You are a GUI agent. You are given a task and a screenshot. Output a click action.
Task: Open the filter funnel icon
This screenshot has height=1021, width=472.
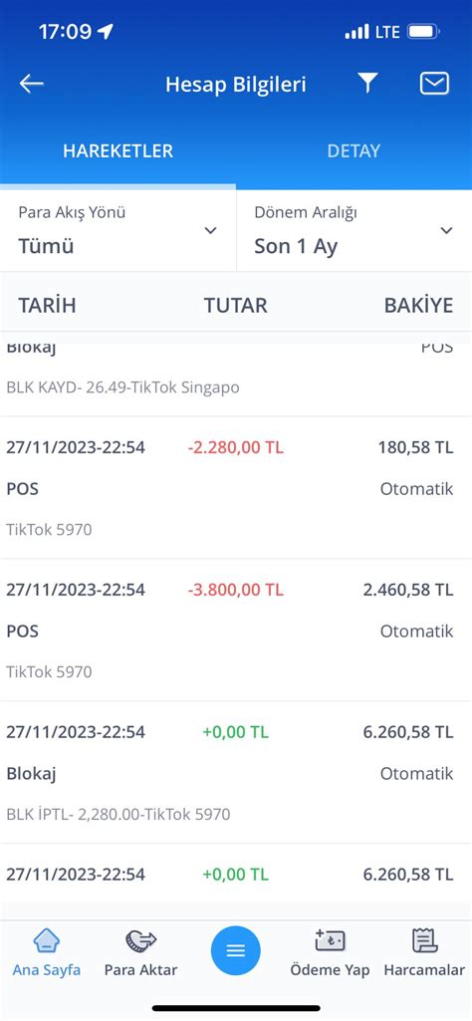coord(367,83)
